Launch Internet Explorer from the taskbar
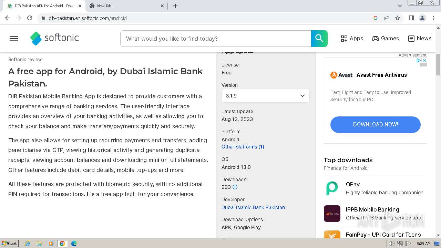 click(x=28, y=244)
